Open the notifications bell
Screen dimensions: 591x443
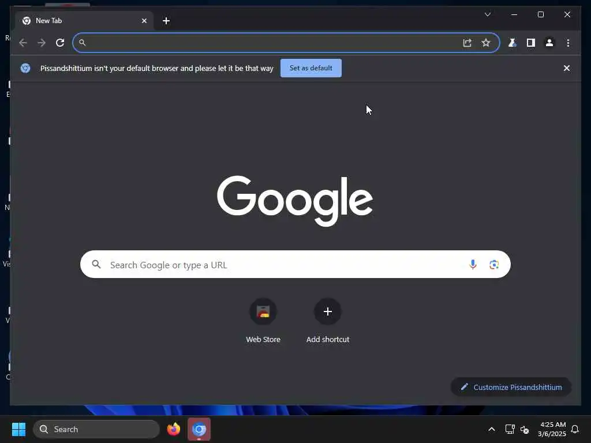point(575,429)
